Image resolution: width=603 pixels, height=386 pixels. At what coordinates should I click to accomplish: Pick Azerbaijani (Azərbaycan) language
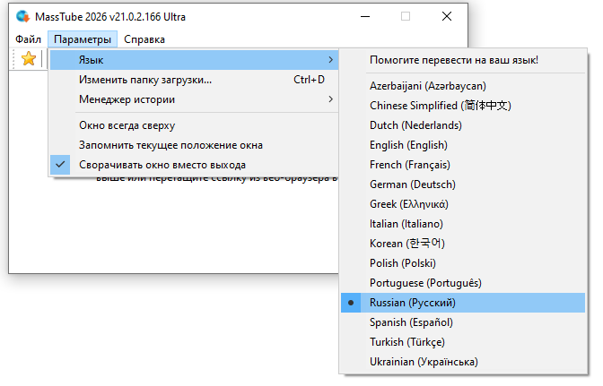(x=427, y=86)
